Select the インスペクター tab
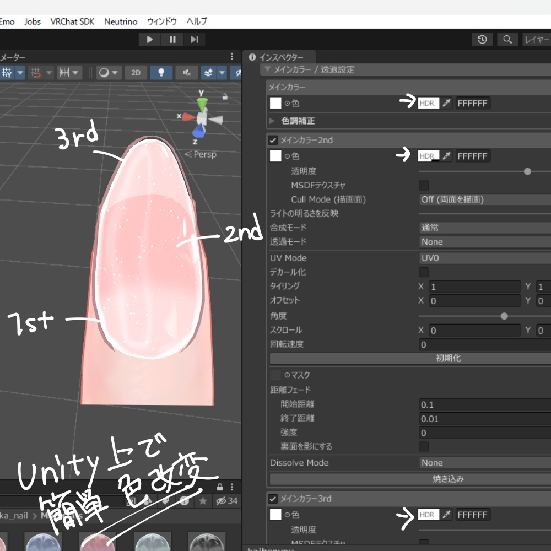The width and height of the screenshot is (551, 551). [x=279, y=57]
